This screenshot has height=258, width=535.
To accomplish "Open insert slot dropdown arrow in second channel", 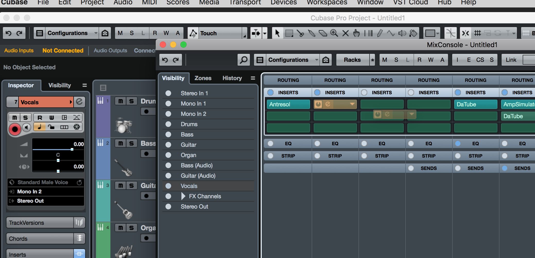I will coord(352,104).
